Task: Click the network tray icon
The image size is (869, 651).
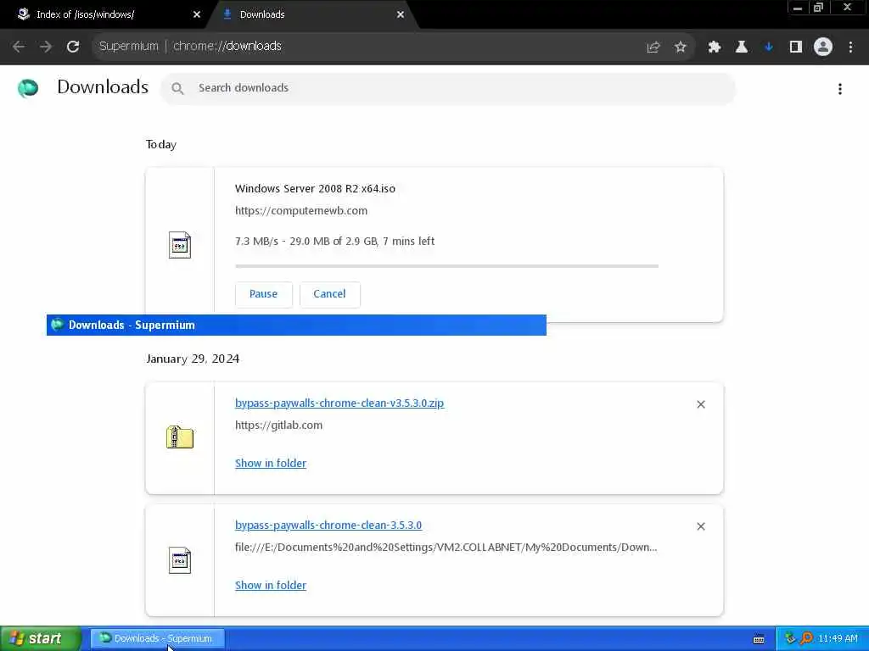Action: [790, 638]
